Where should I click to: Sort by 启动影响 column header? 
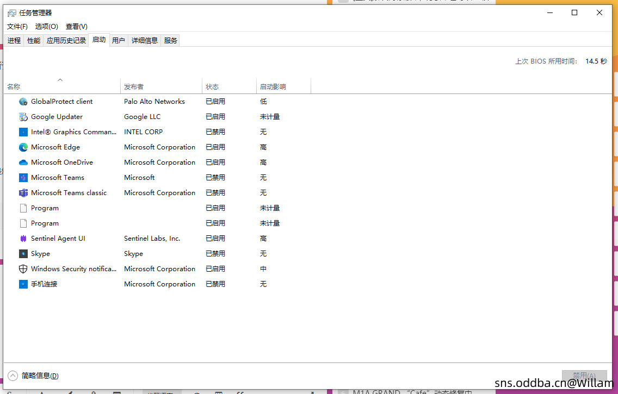click(x=273, y=87)
